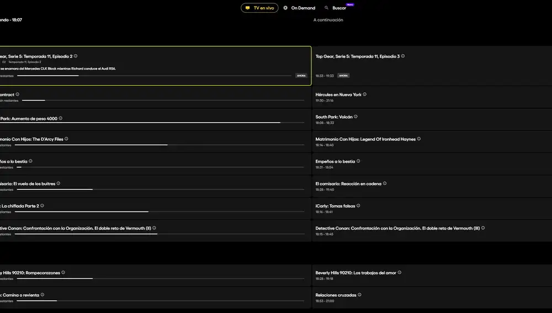This screenshot has width=552, height=313.
Task: Click info icon for Legend Of Ironhead Haynes
Action: tap(419, 139)
